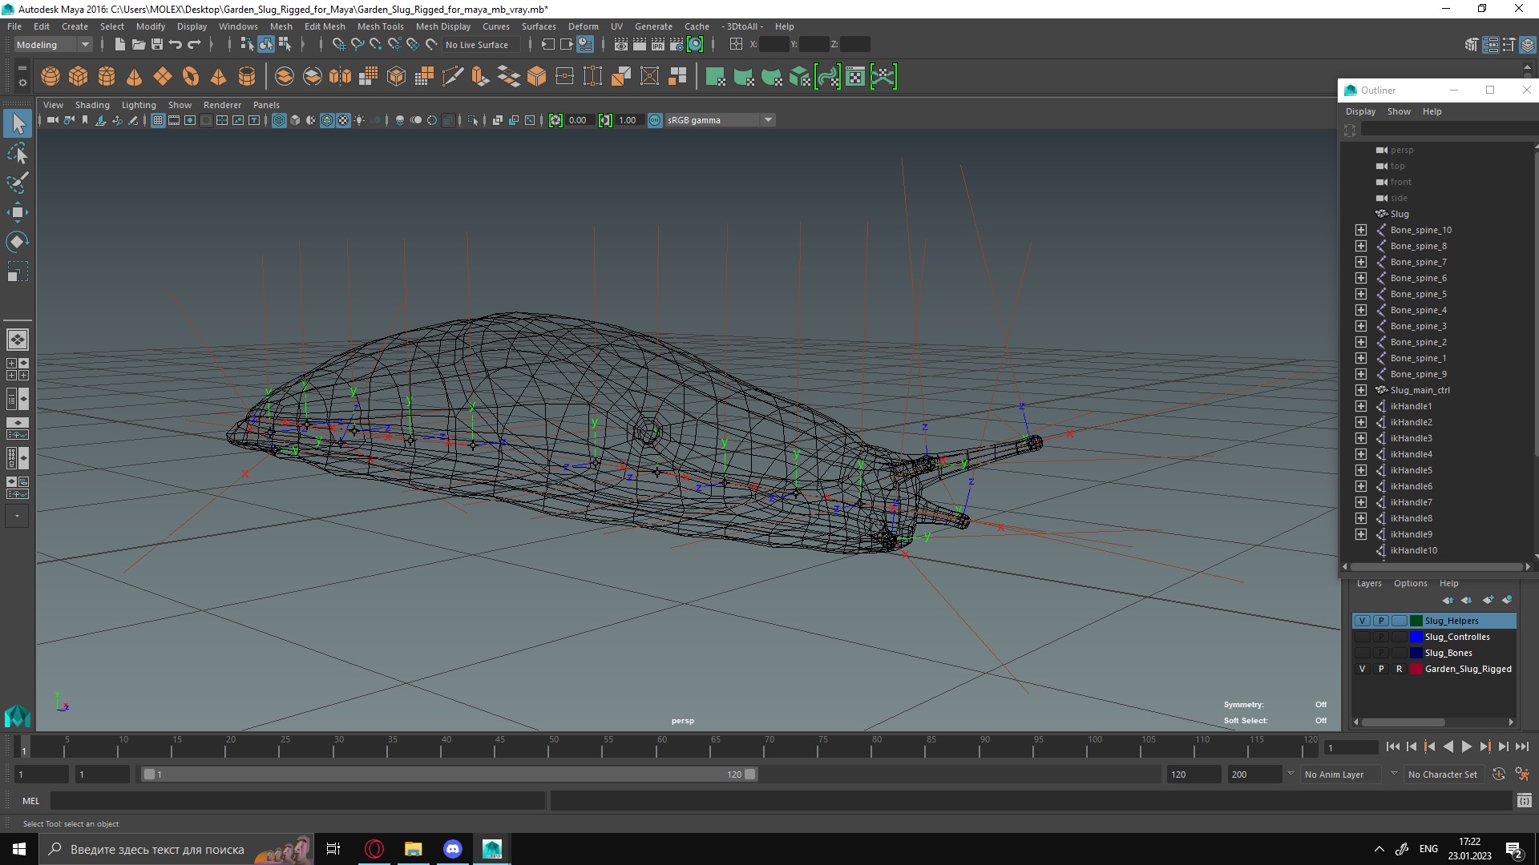The image size is (1539, 865).
Task: Open the Edit Mesh menu
Action: coord(324,26)
